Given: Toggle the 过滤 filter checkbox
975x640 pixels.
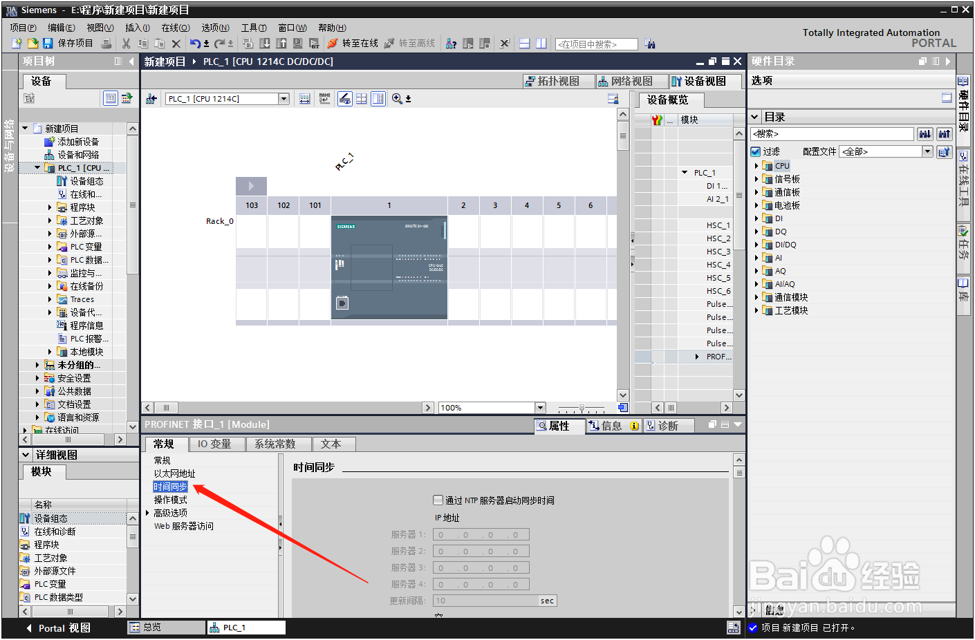Looking at the screenshot, I should tap(756, 151).
